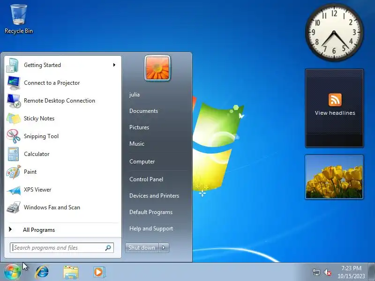The height and width of the screenshot is (281, 375).
Task: Click the Connect to a Projector icon
Action: 14,83
